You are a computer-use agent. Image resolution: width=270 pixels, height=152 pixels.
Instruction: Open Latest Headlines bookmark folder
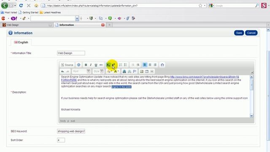point(50,12)
